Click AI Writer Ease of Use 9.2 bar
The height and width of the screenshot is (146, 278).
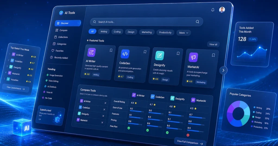click(x=137, y=112)
